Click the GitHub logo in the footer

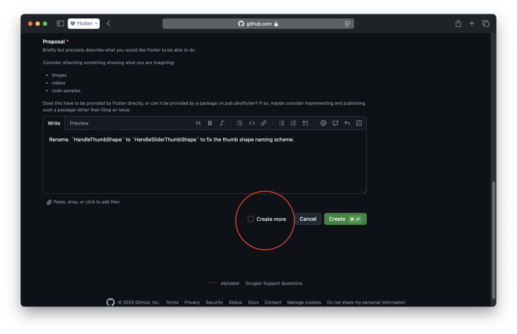tap(111, 302)
